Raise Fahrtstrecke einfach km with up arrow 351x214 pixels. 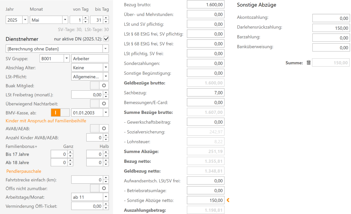pos(106,178)
